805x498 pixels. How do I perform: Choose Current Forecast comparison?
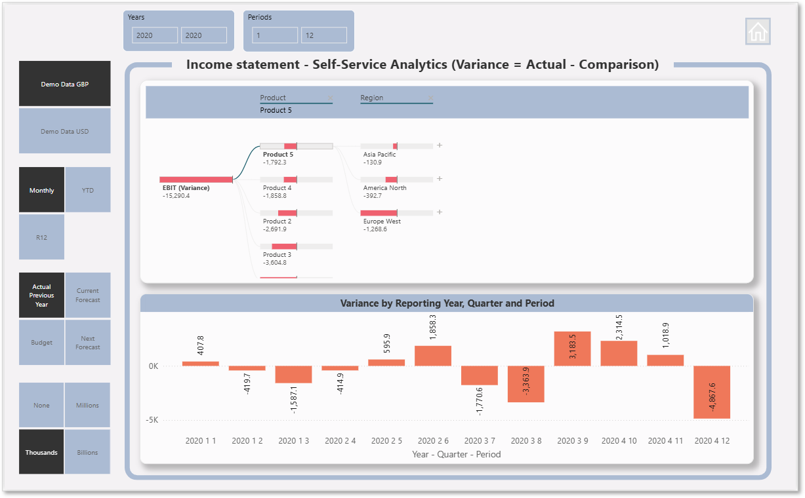click(88, 296)
